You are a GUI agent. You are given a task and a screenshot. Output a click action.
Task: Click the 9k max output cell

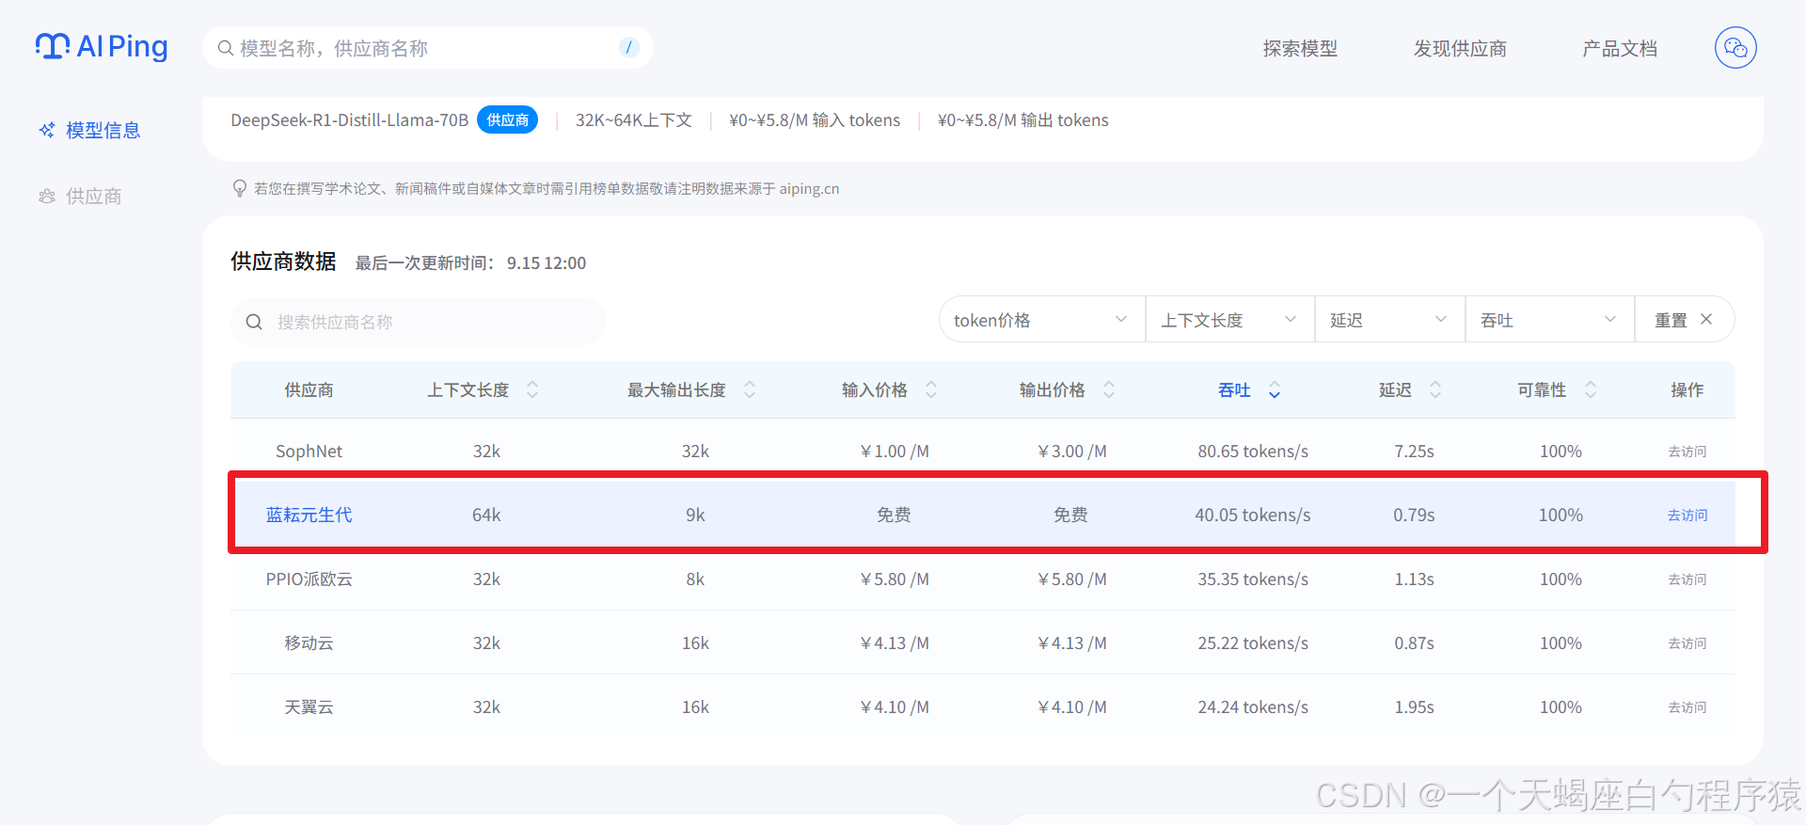pos(695,515)
